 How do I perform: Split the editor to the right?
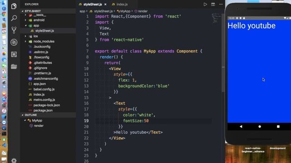213,4
